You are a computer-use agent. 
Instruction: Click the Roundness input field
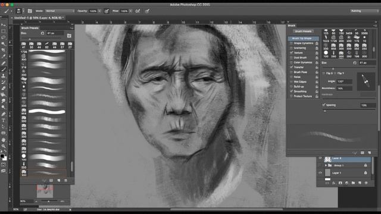(344, 89)
